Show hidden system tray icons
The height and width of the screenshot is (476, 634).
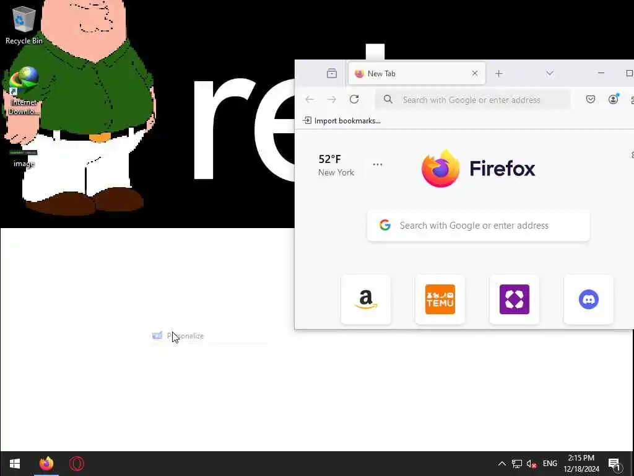pyautogui.click(x=502, y=464)
